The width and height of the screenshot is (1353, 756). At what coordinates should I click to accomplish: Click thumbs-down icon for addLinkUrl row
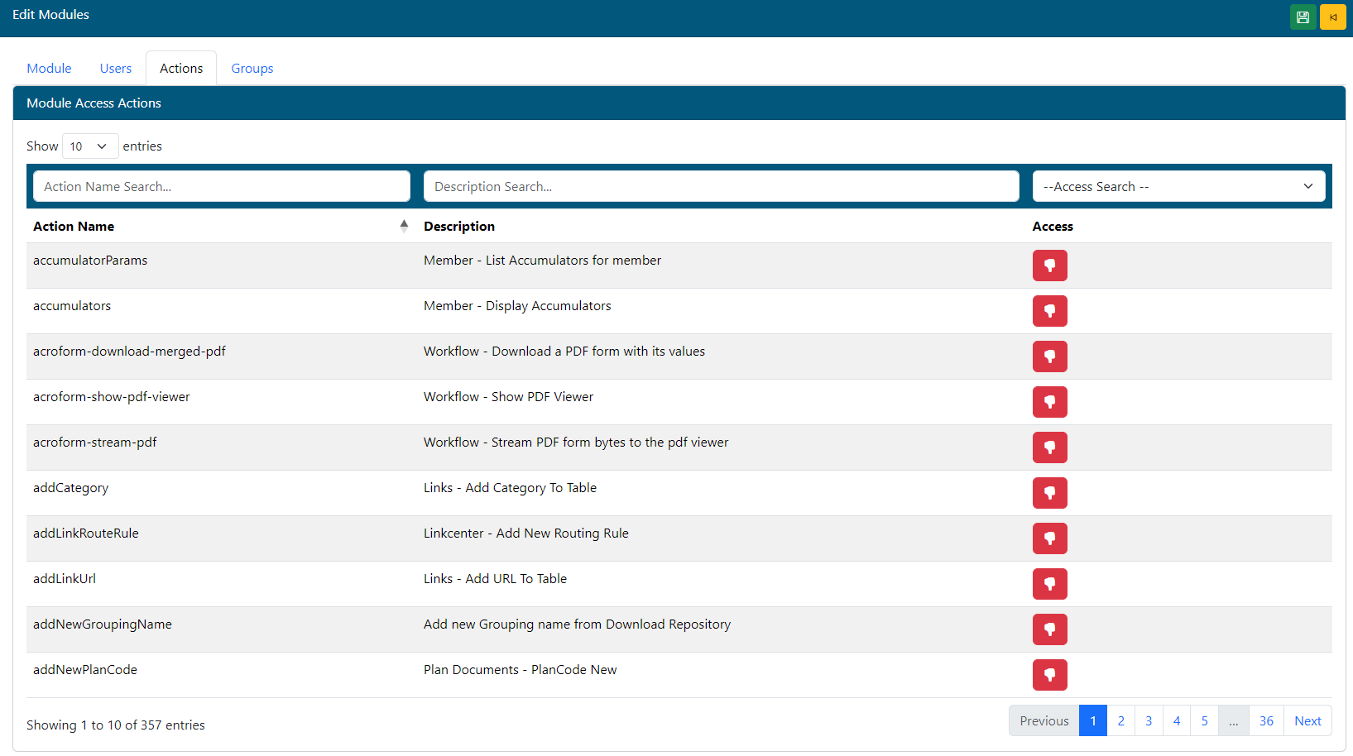pos(1049,584)
